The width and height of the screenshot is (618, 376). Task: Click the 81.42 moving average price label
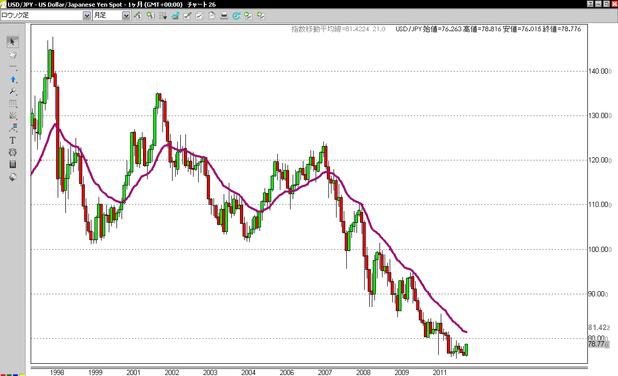coord(599,327)
